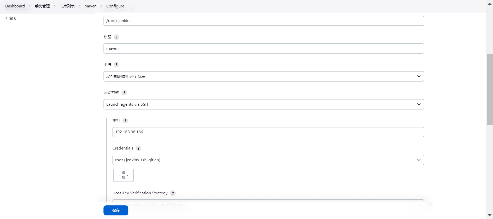The height and width of the screenshot is (219, 493).
Task: Save configuration with 保存 button
Action: [x=116, y=210]
